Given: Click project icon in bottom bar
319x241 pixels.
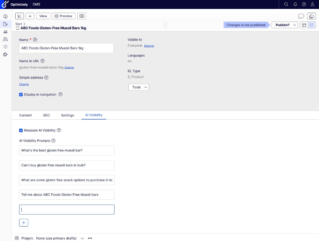Looking at the screenshot, I should pos(17,238).
